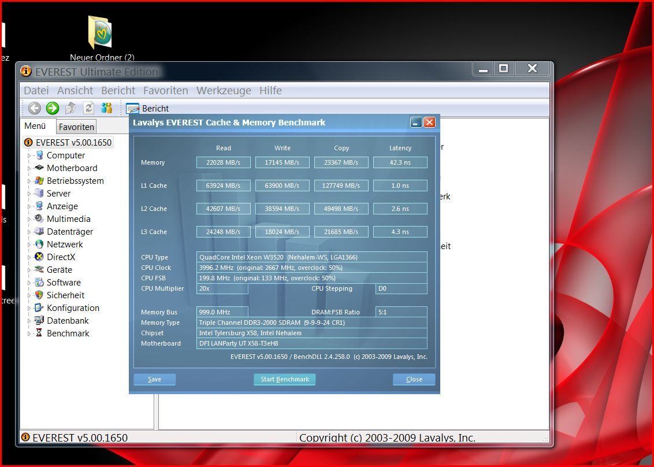Open the Favoriten menu
654x467 pixels.
(x=166, y=91)
